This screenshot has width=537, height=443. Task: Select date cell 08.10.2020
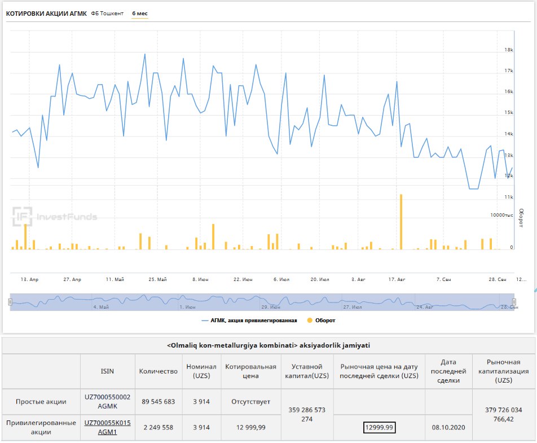pyautogui.click(x=448, y=428)
